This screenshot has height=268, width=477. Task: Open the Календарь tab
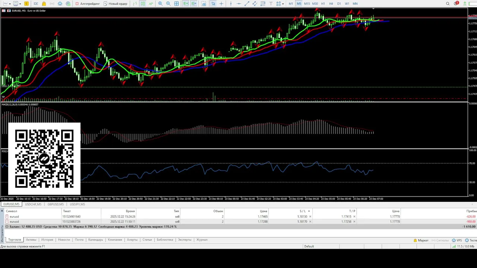tap(95, 240)
